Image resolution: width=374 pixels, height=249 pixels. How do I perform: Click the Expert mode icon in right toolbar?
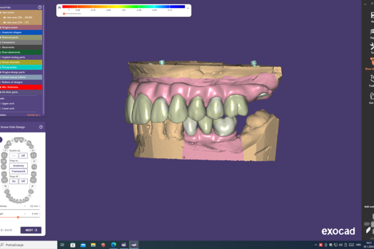click(371, 31)
